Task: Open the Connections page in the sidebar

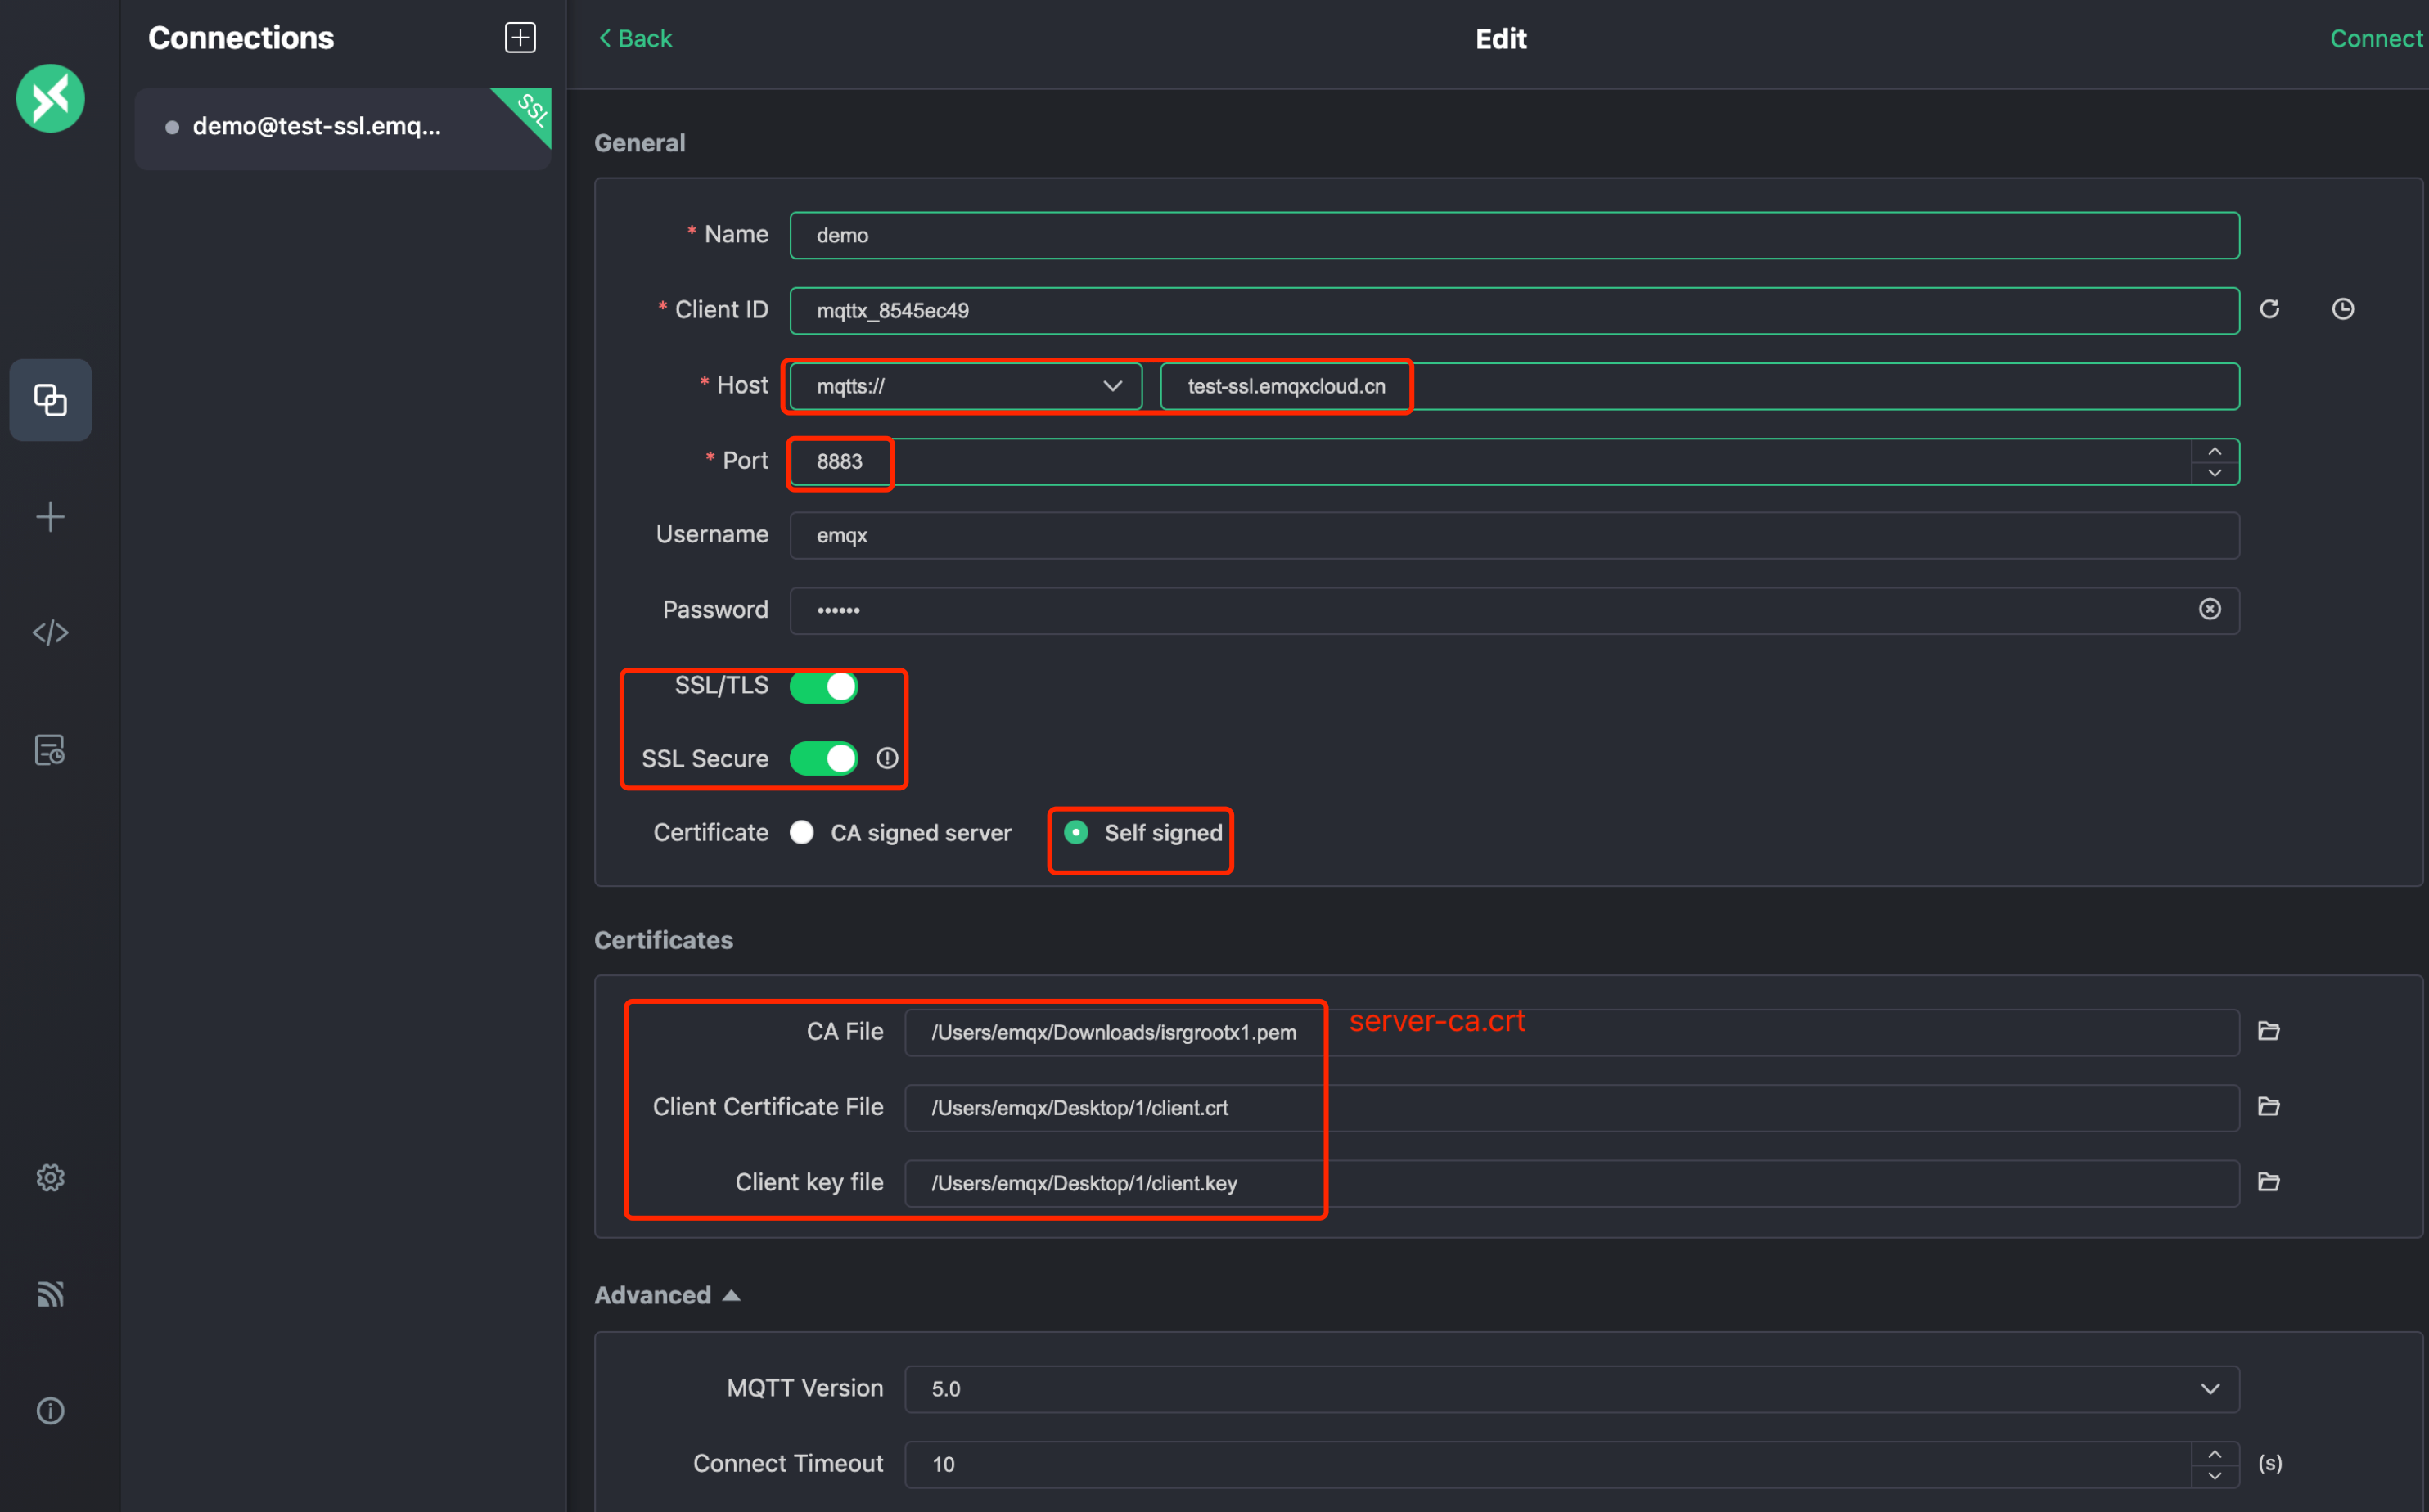Action: click(50, 400)
